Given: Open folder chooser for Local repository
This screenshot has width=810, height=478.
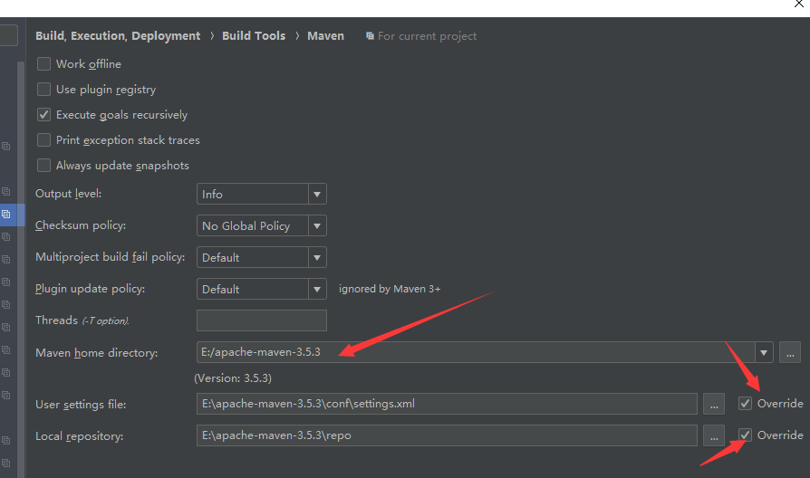Looking at the screenshot, I should [714, 436].
